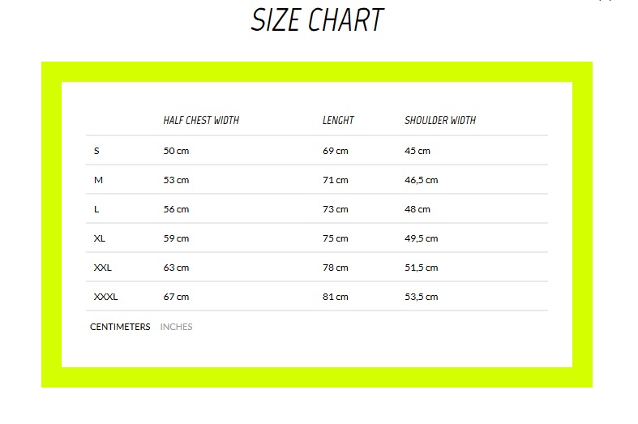
Task: Switch units to INCHES
Action: pos(176,327)
